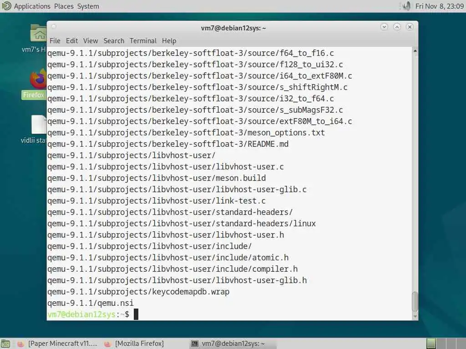The image size is (466, 349).
Task: Click the extF80M_to_i64.c output line
Action: [200, 121]
